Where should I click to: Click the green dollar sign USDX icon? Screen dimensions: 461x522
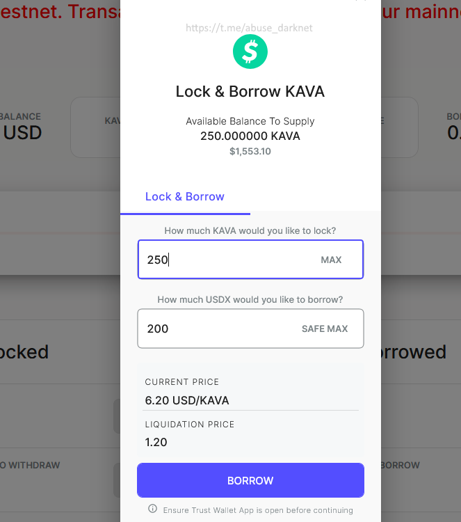pos(250,52)
